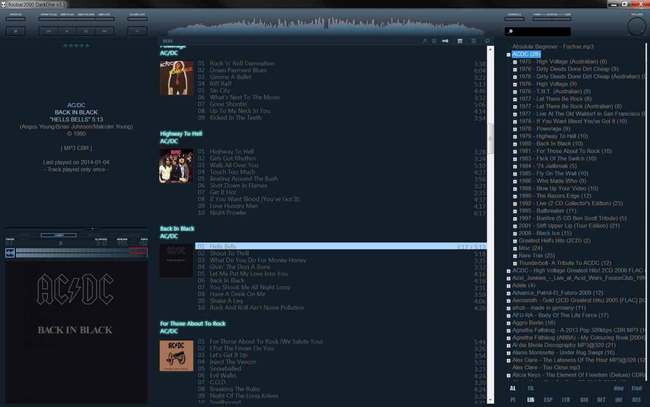Rate the track using the stars
This screenshot has width=650, height=407.
[76, 45]
